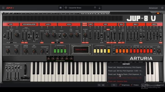Screen dimensions: 165x92
Task: Select history entry Preset Load Babylonian Astronomy
Action: pyautogui.click(x=126, y=67)
